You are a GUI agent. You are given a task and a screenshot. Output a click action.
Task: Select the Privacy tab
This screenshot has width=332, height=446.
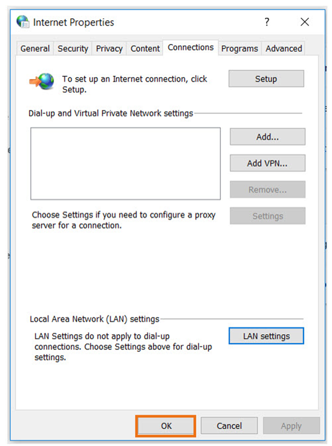[108, 48]
